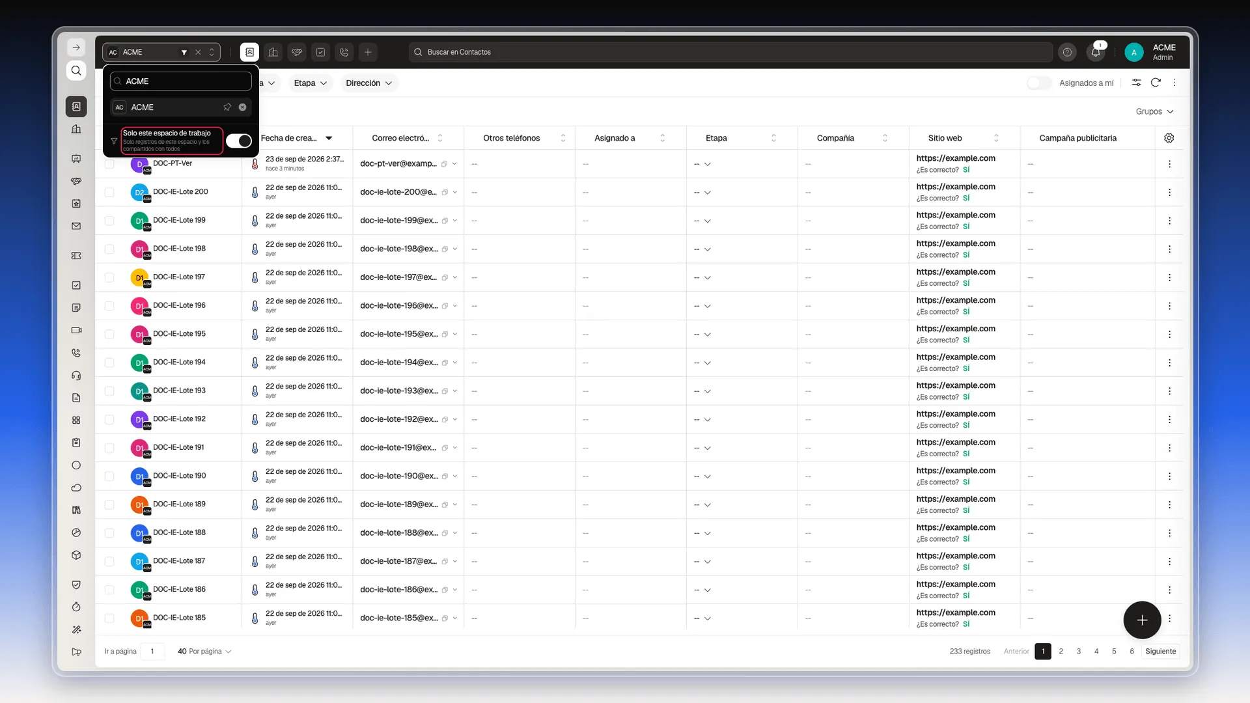1250x703 pixels.
Task: Check the DOC-IE-Lote 200 row checkbox
Action: [109, 192]
